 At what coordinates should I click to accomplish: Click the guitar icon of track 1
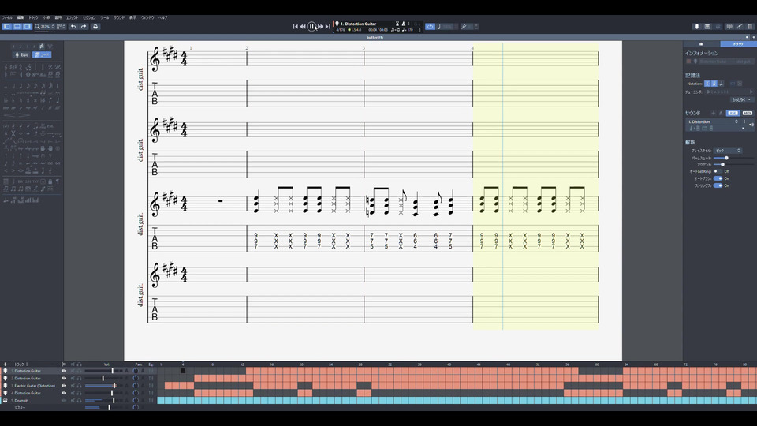coord(6,371)
